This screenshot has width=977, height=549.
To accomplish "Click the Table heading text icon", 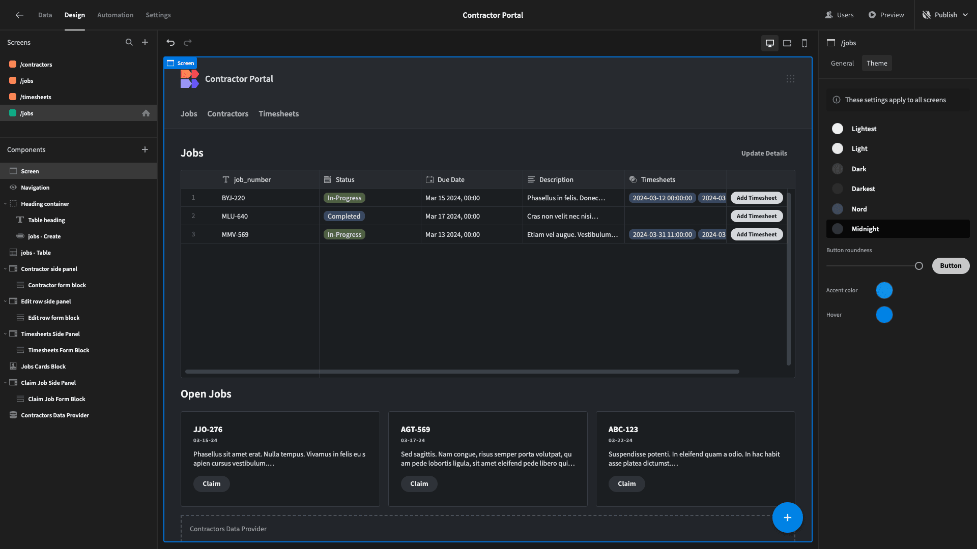I will [20, 220].
